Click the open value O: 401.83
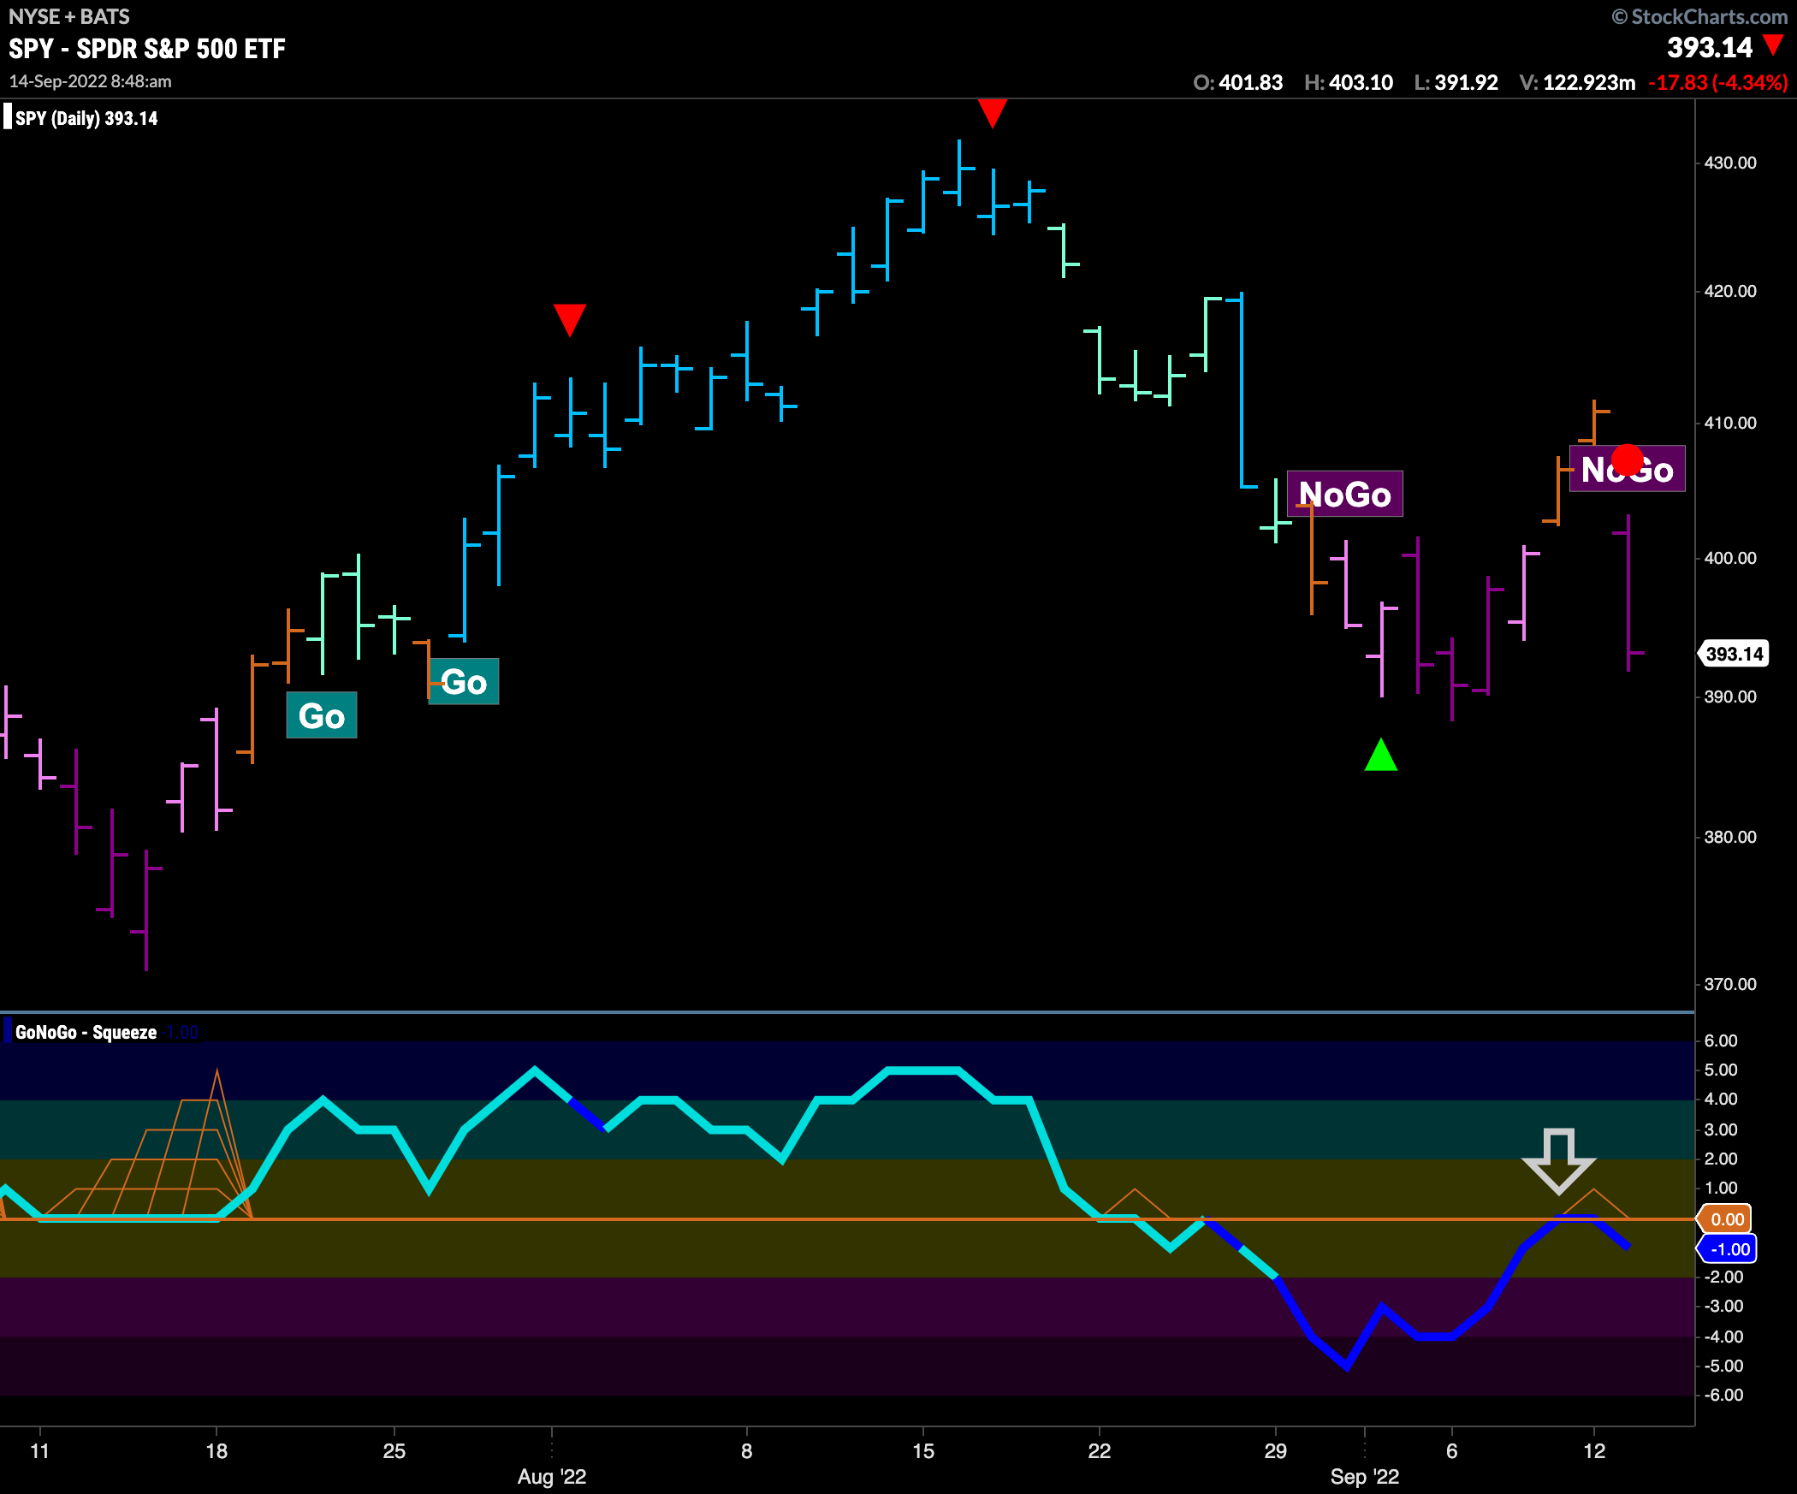This screenshot has width=1797, height=1494. pos(1237,82)
